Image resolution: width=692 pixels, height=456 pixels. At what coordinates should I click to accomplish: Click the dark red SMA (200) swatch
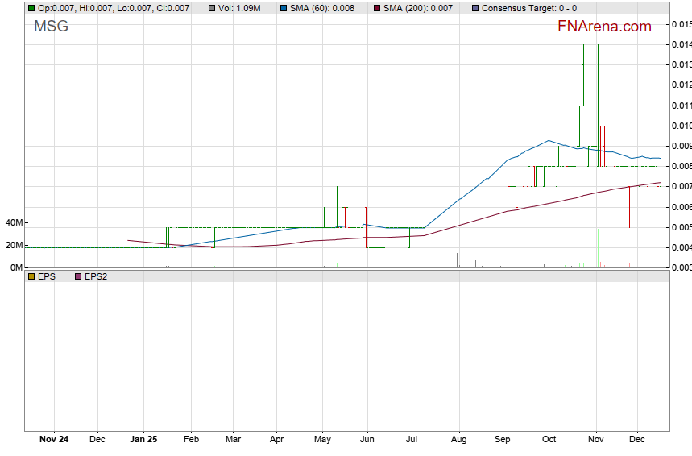click(x=378, y=8)
